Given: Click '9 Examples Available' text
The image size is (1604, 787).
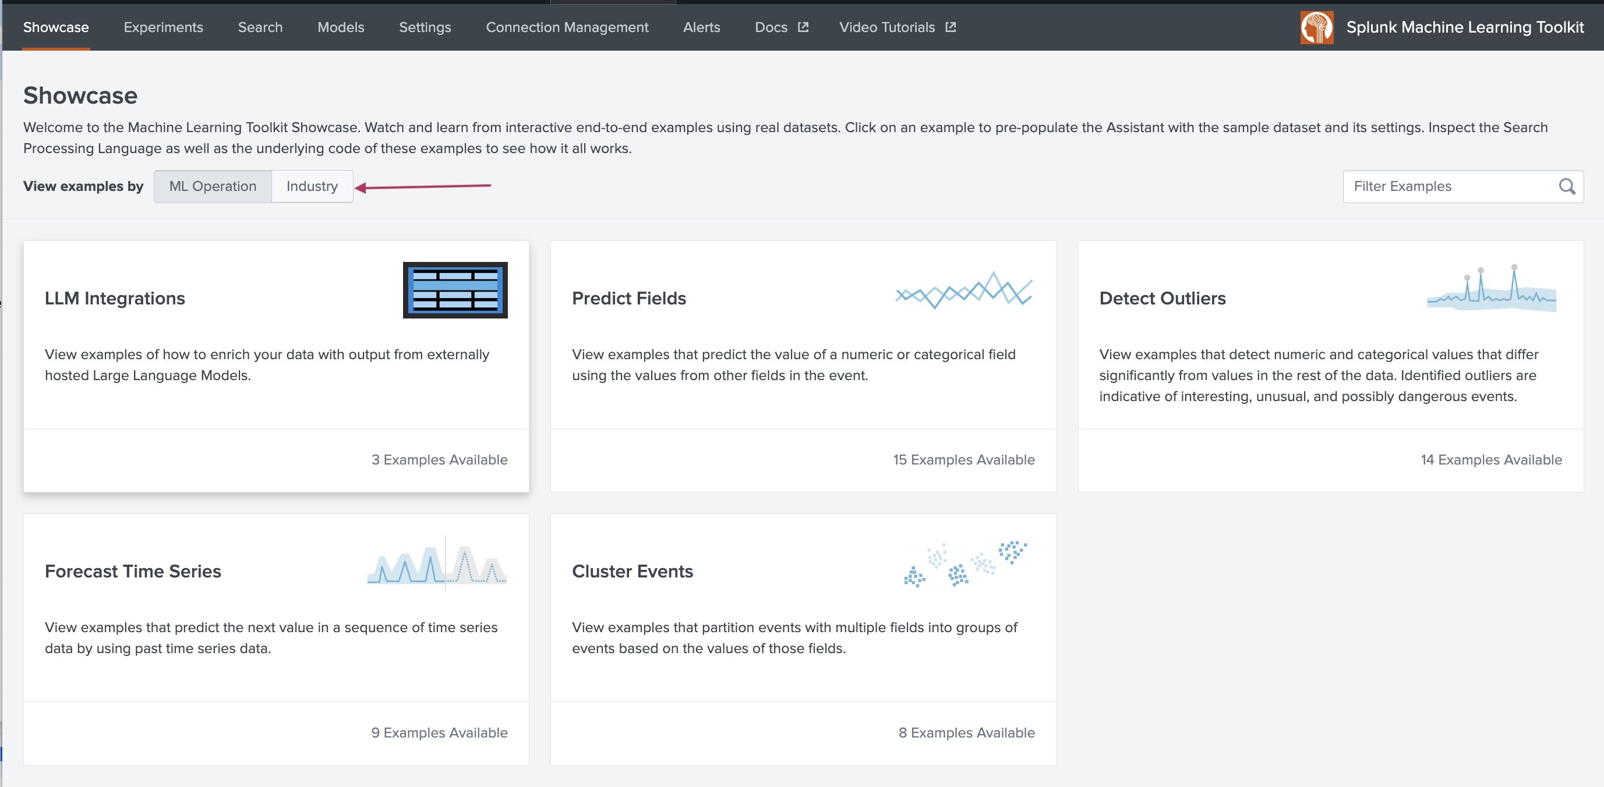Looking at the screenshot, I should (x=439, y=733).
